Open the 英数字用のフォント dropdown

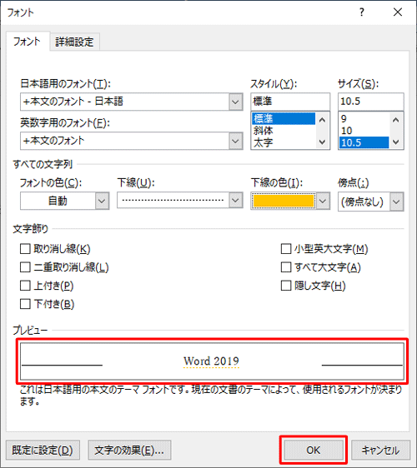[x=235, y=141]
